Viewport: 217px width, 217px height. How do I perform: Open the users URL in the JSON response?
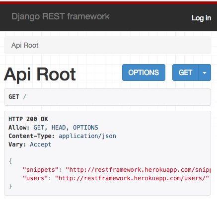point(132,178)
